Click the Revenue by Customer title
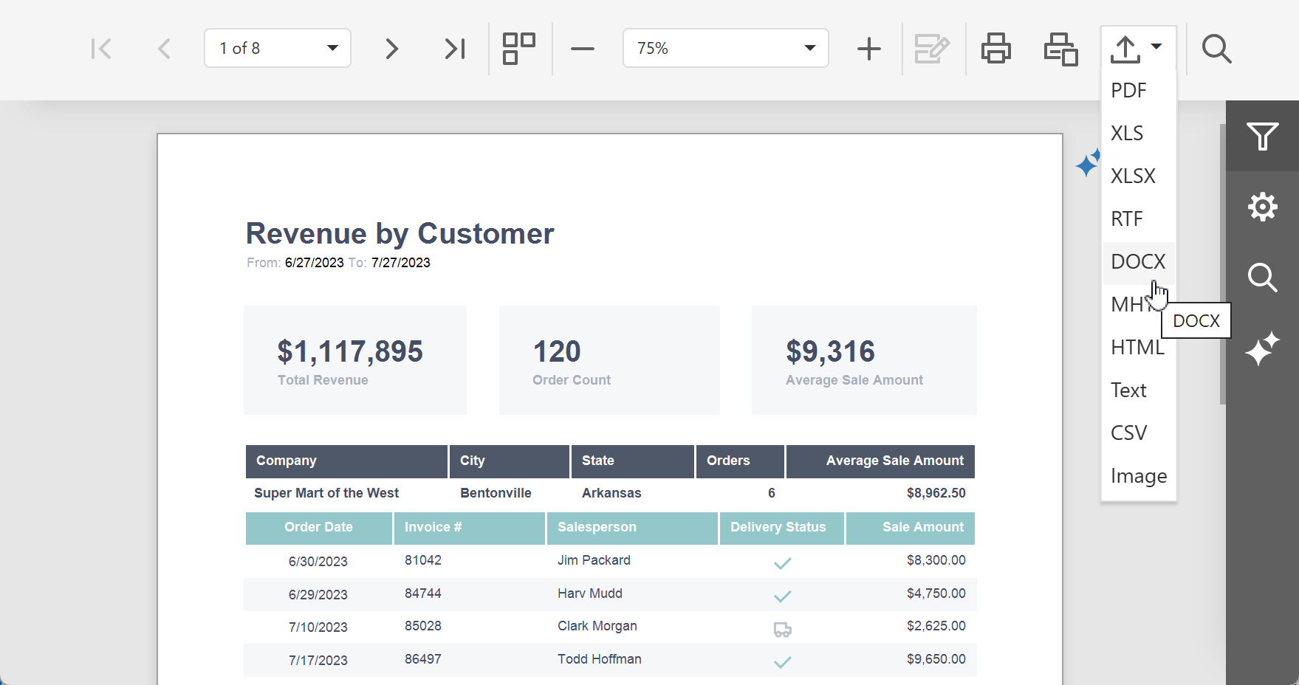The height and width of the screenshot is (685, 1299). pyautogui.click(x=400, y=233)
